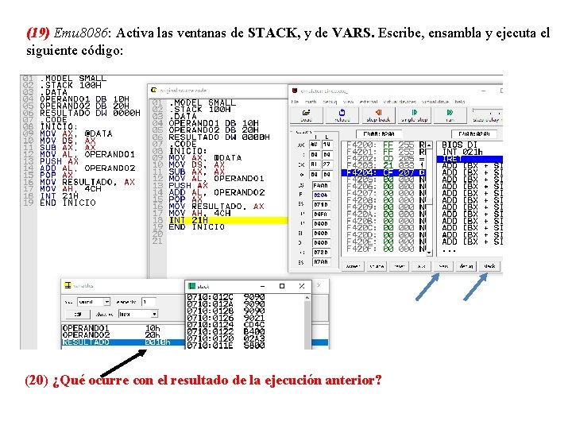The height and width of the screenshot is (429, 572).
Task: Click the screen button at emulator bottom
Action: (x=353, y=266)
